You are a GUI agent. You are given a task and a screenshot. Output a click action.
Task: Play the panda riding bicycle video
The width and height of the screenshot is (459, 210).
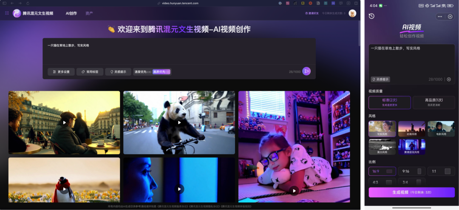coord(179,122)
